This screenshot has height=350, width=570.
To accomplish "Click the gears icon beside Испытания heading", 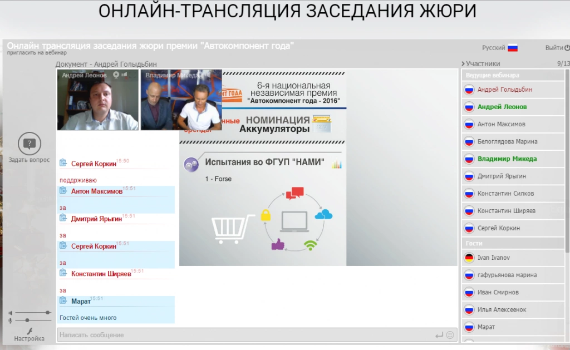I will [x=191, y=164].
